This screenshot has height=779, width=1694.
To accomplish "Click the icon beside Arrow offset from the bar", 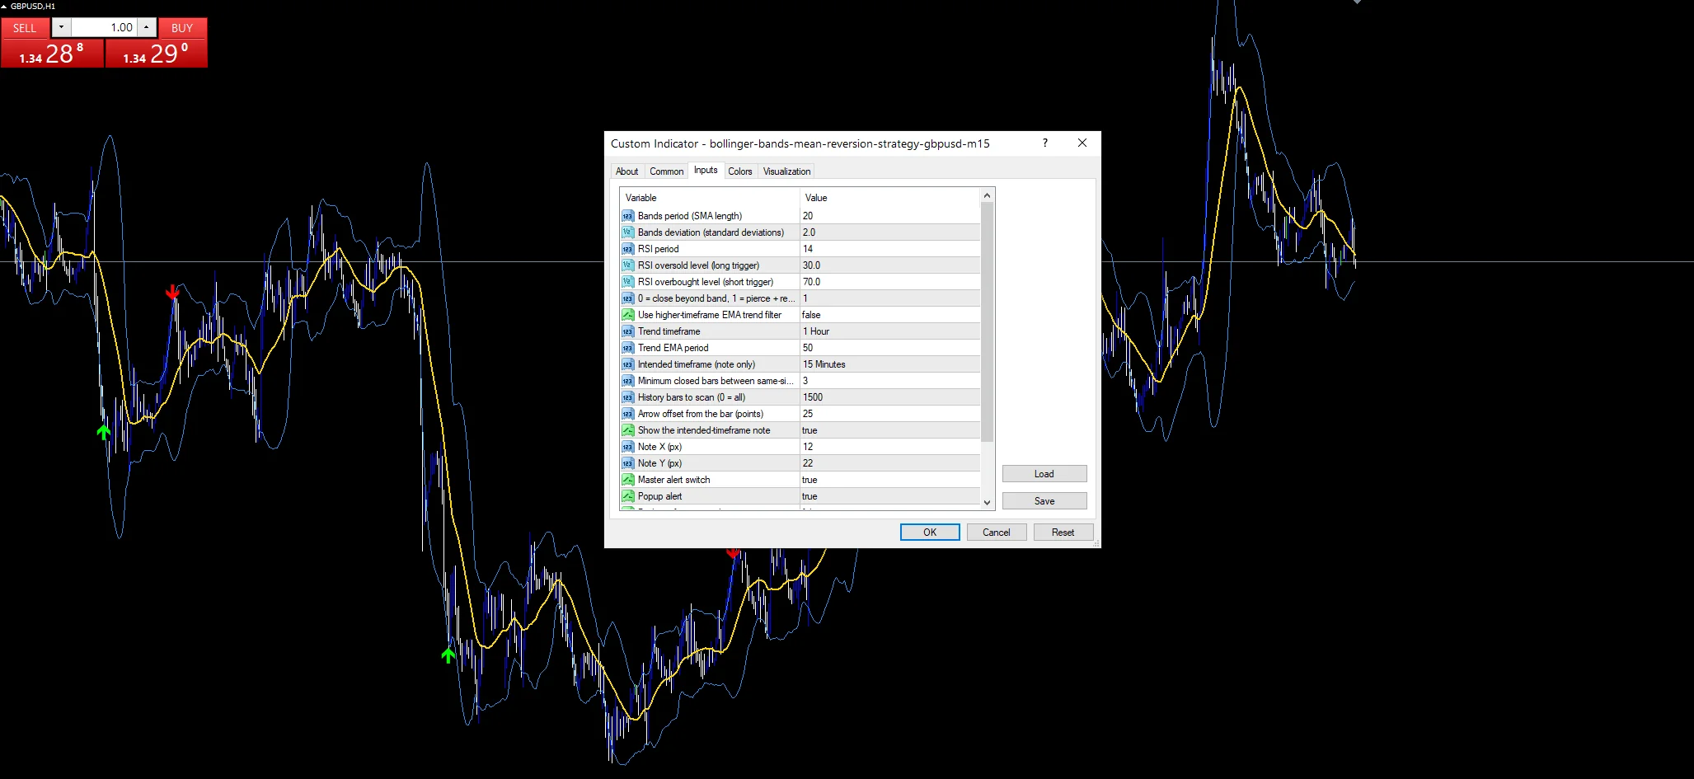I will click(627, 414).
